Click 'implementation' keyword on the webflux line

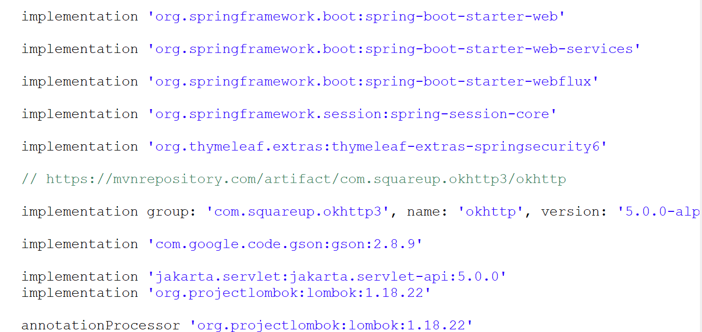tap(80, 81)
